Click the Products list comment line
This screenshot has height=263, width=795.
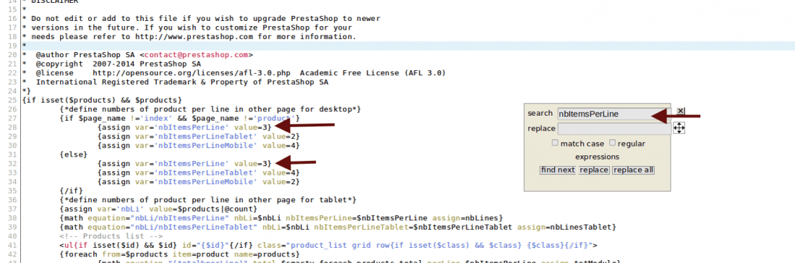click(111, 236)
